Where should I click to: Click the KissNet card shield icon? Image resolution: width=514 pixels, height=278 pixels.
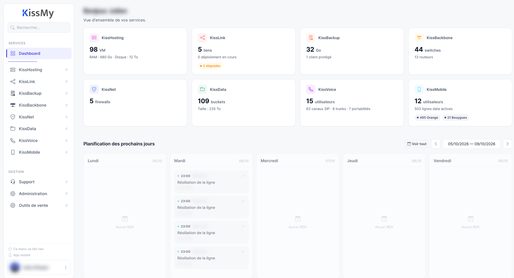click(94, 89)
